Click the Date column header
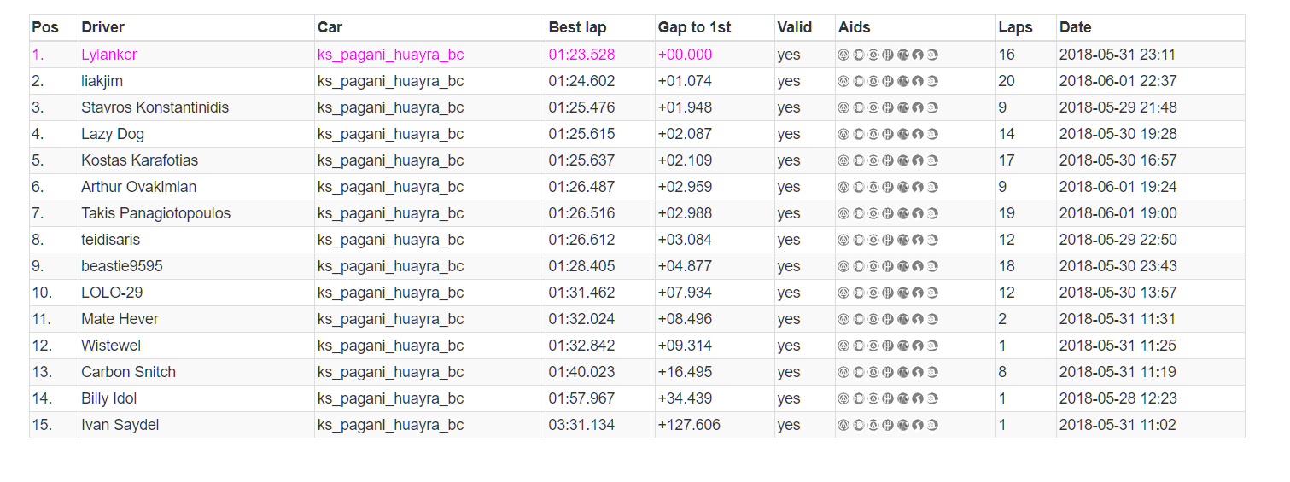 tap(1075, 27)
